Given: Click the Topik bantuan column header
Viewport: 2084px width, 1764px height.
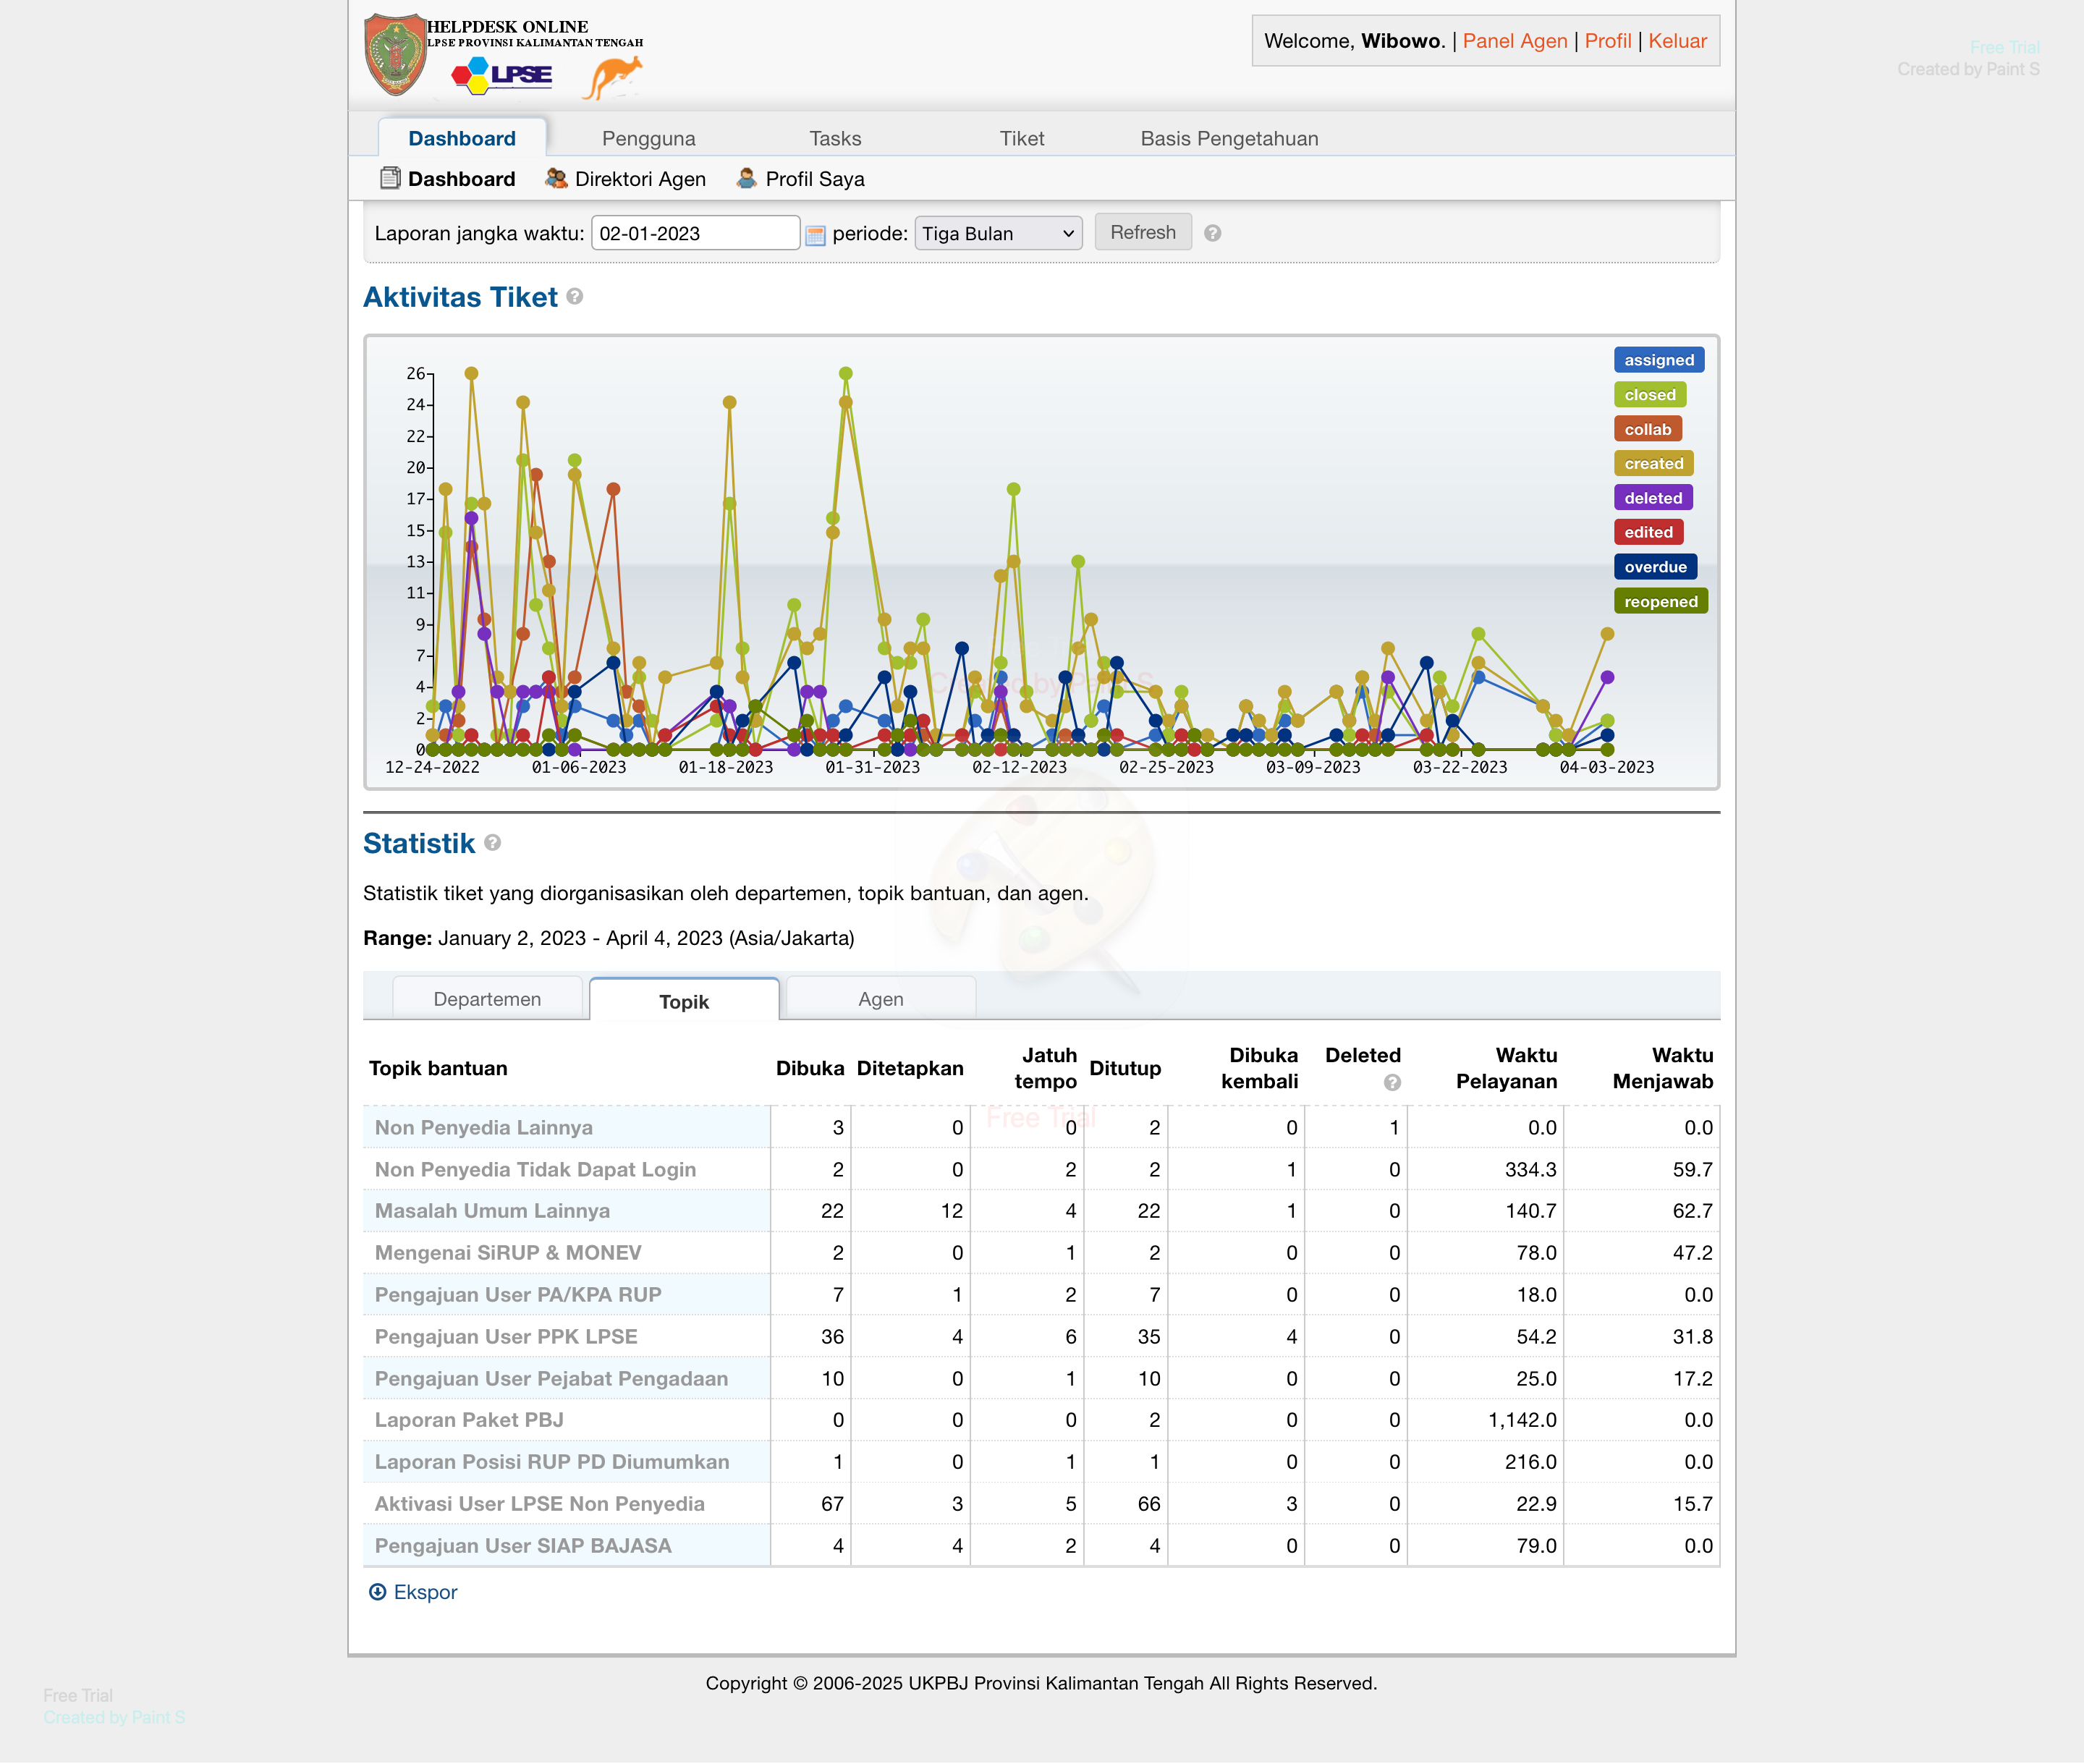Looking at the screenshot, I should [x=438, y=1068].
